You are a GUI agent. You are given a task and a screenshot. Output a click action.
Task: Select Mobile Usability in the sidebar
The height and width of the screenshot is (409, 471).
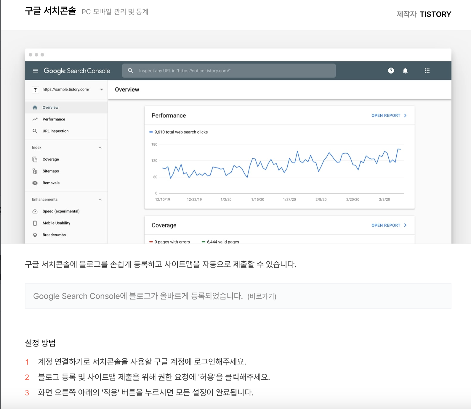(66, 223)
